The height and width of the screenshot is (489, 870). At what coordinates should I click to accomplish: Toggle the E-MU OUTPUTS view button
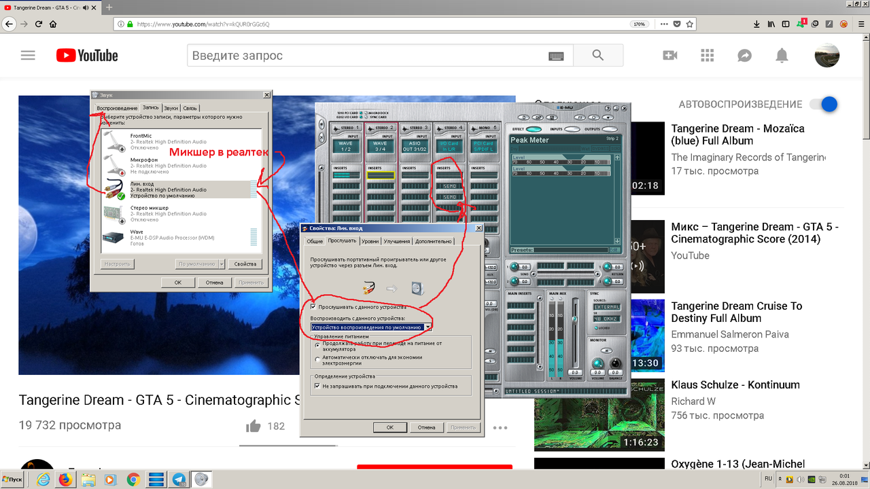[610, 129]
